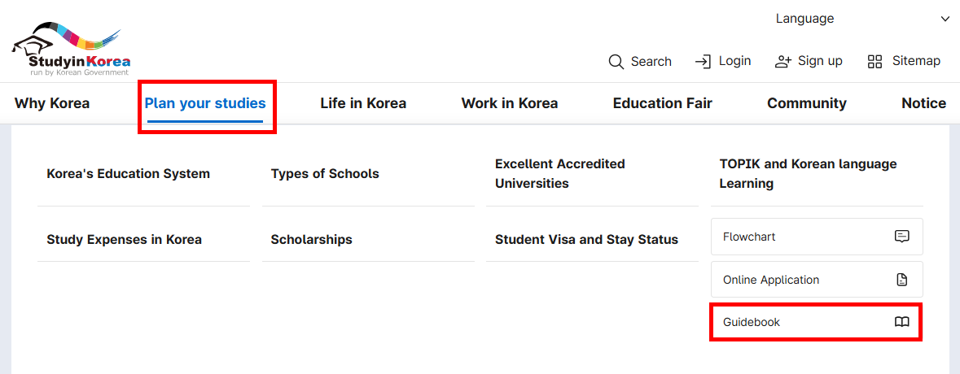This screenshot has height=374, width=960.
Task: Open the Sitemap grid icon
Action: (x=875, y=62)
